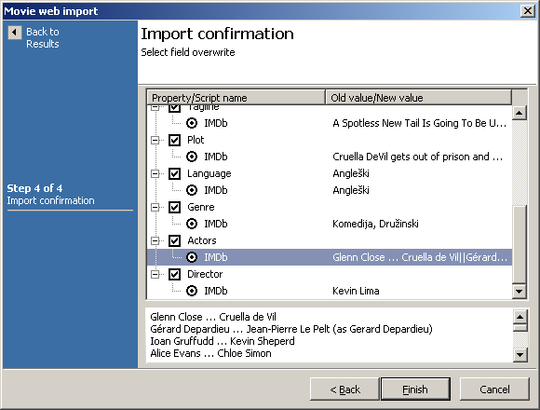Collapse the Genre tree node
Viewport: 540px width, 410px height.
coord(155,207)
